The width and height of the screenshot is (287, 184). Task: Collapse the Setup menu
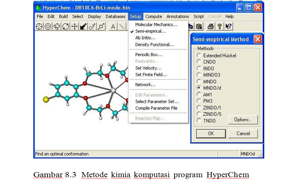(136, 16)
